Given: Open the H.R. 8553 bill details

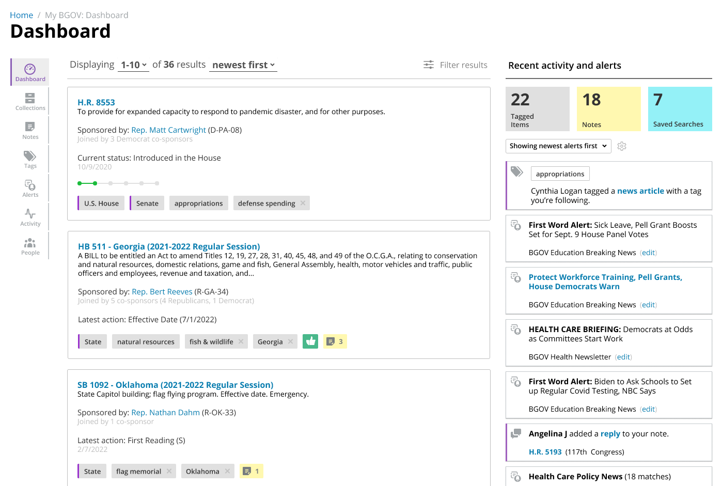Looking at the screenshot, I should [97, 102].
